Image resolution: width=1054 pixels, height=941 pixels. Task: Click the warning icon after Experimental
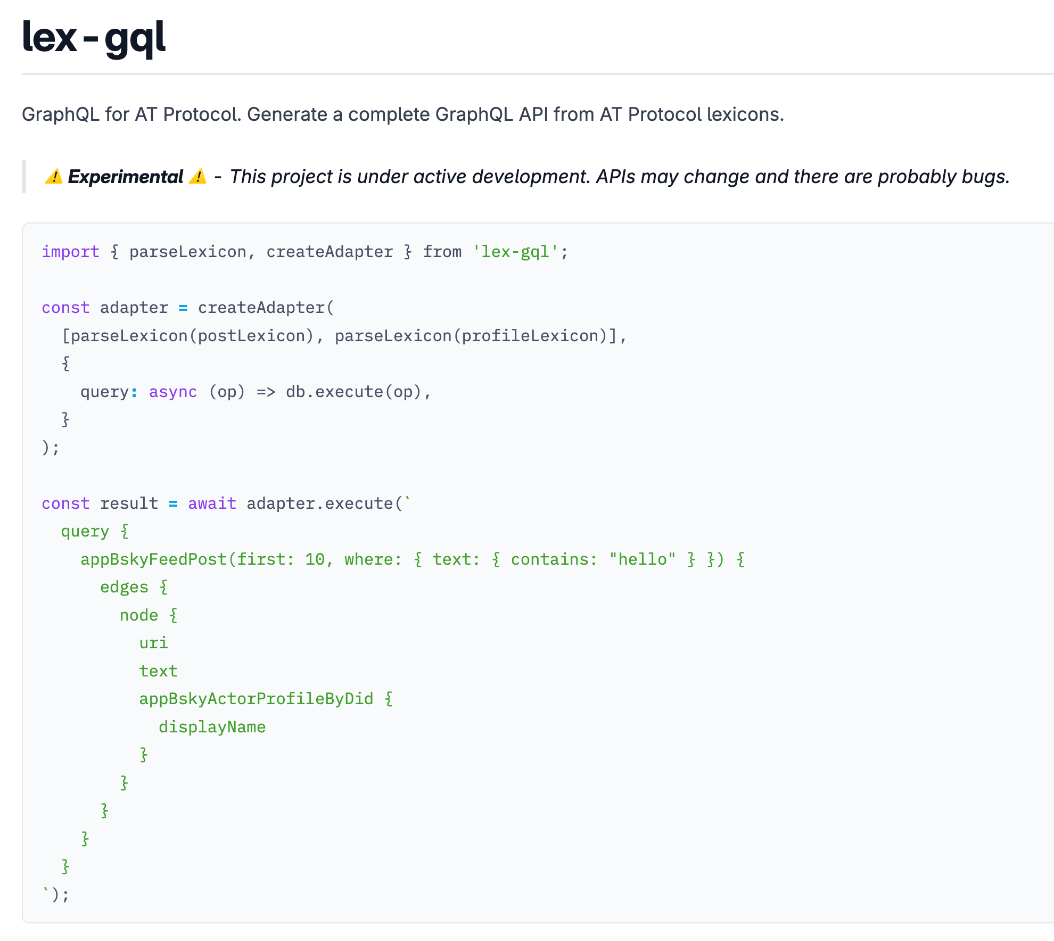click(197, 176)
